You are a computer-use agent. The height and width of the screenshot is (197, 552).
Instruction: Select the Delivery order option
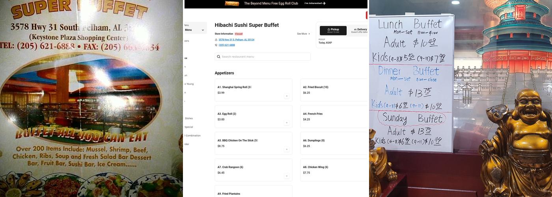[360, 30]
